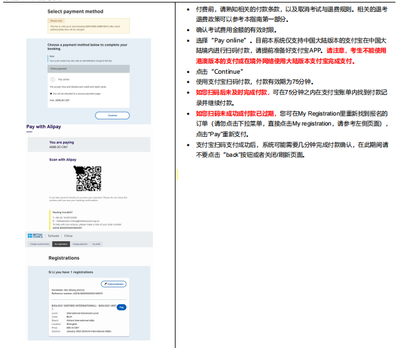Switch to the My registrations tab

click(61, 244)
